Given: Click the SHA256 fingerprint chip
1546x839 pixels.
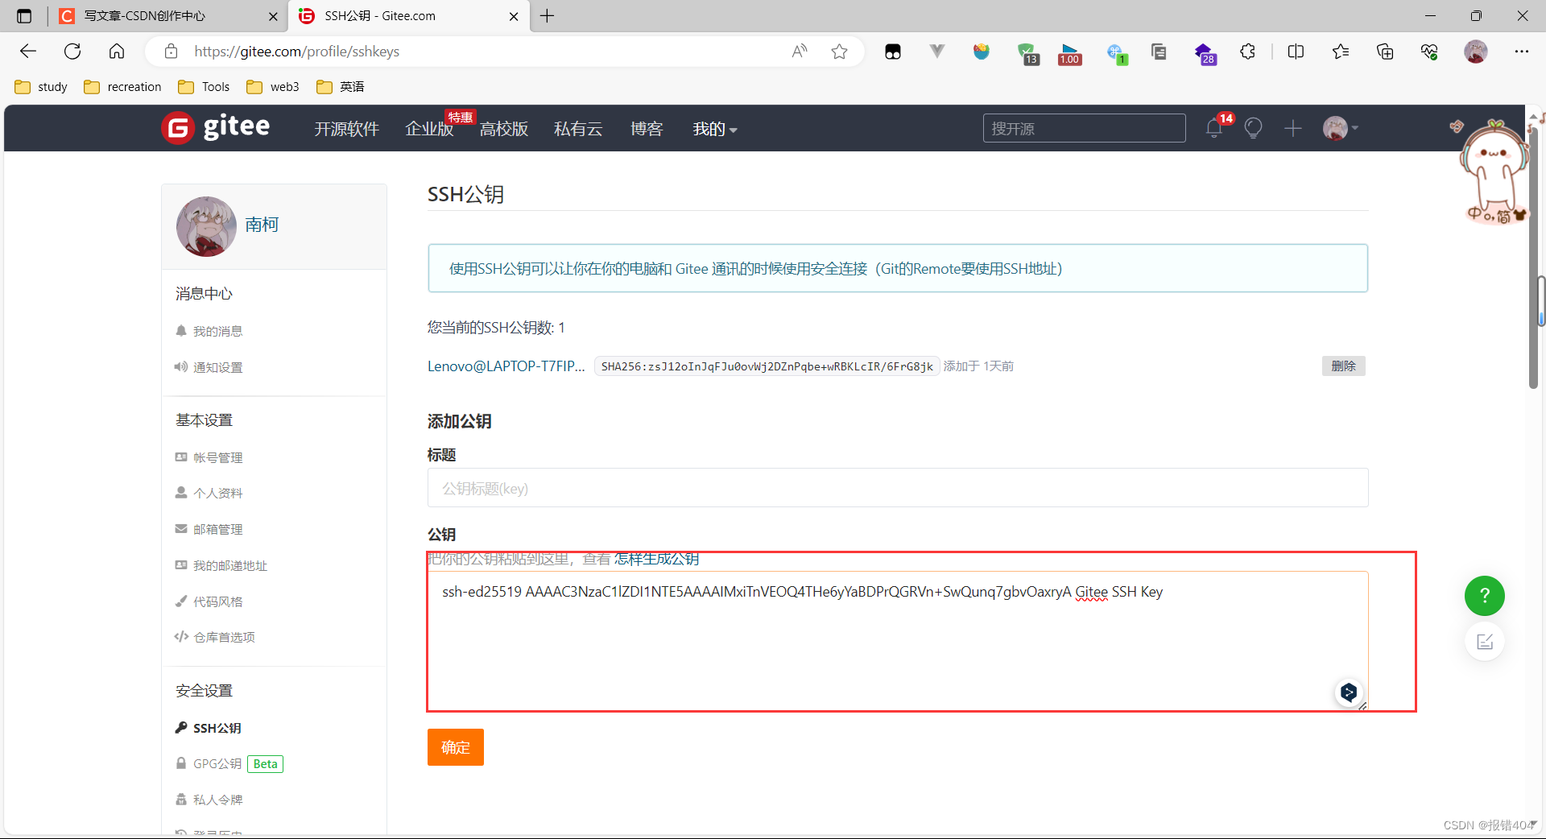Looking at the screenshot, I should [765, 366].
